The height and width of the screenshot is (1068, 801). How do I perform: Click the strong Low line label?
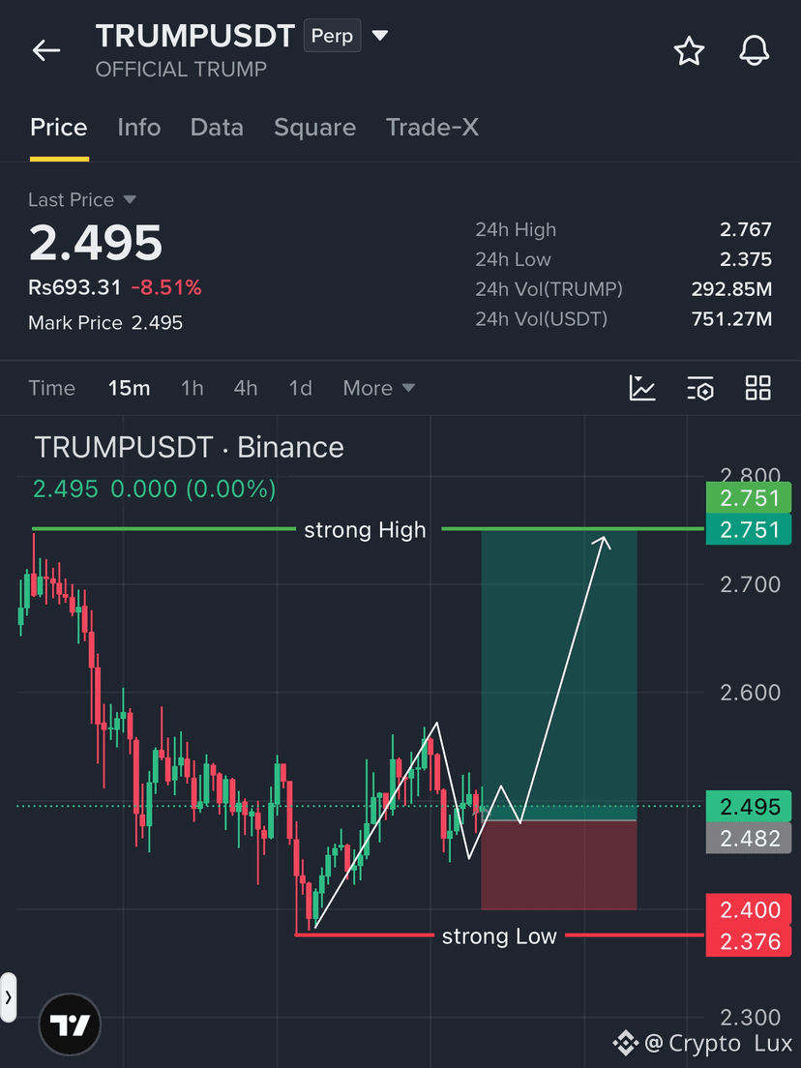click(499, 936)
